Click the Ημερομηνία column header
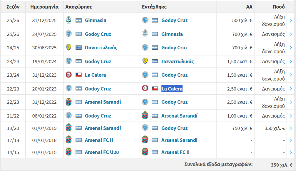The width and height of the screenshot is (296, 171). click(44, 7)
